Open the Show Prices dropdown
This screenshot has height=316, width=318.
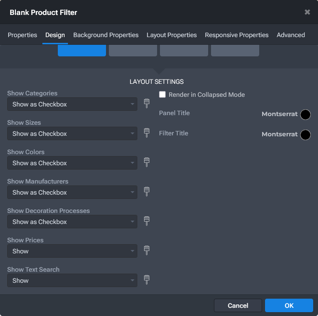tap(72, 251)
